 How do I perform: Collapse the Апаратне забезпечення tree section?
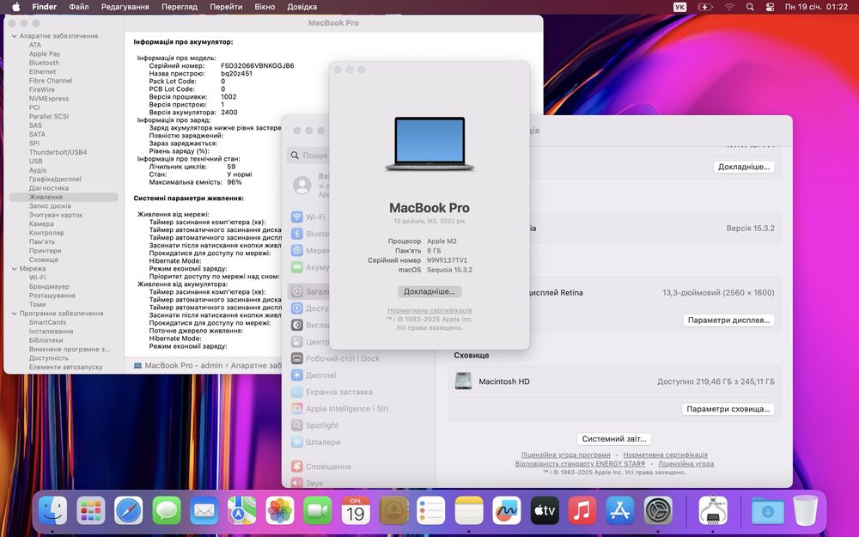(x=15, y=36)
